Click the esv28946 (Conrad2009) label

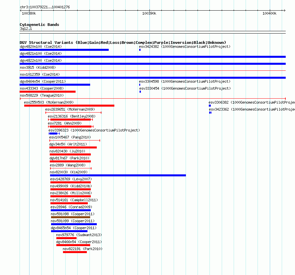71,207
